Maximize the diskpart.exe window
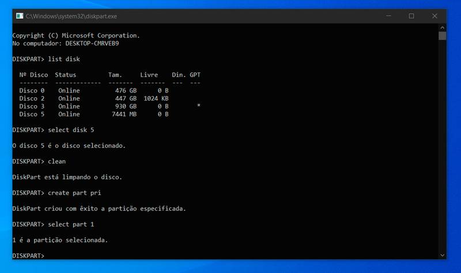 (411, 16)
